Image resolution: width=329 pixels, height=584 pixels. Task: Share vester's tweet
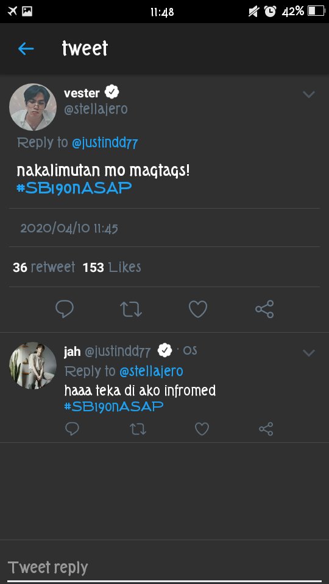pyautogui.click(x=264, y=309)
